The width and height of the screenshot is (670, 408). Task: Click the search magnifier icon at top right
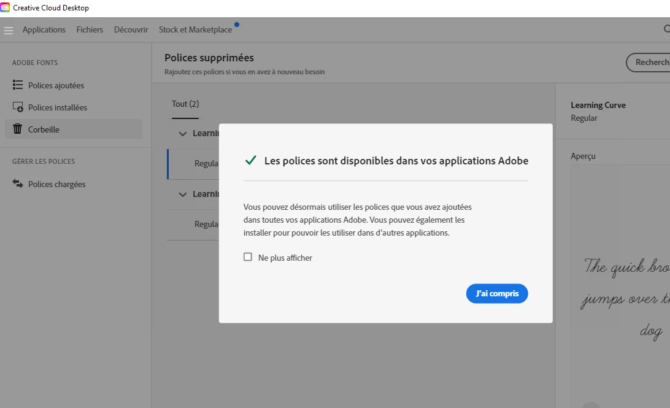(666, 29)
